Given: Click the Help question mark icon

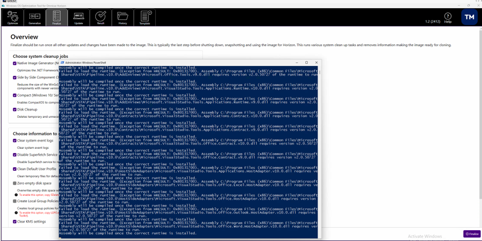Looking at the screenshot, I should click(448, 18).
